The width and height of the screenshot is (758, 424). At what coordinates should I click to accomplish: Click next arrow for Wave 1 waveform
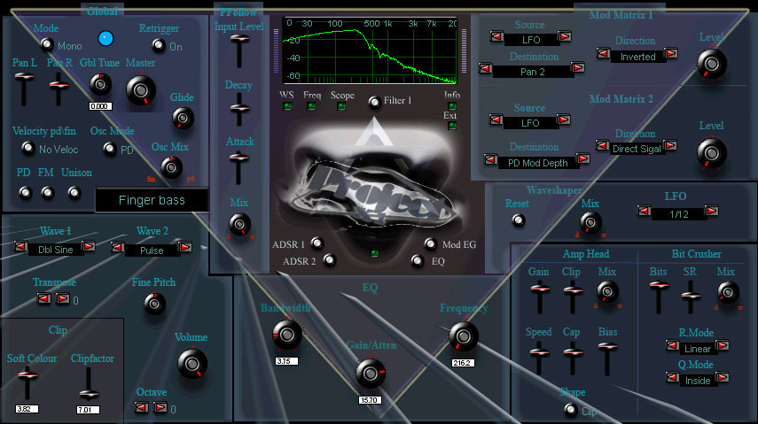click(x=89, y=246)
